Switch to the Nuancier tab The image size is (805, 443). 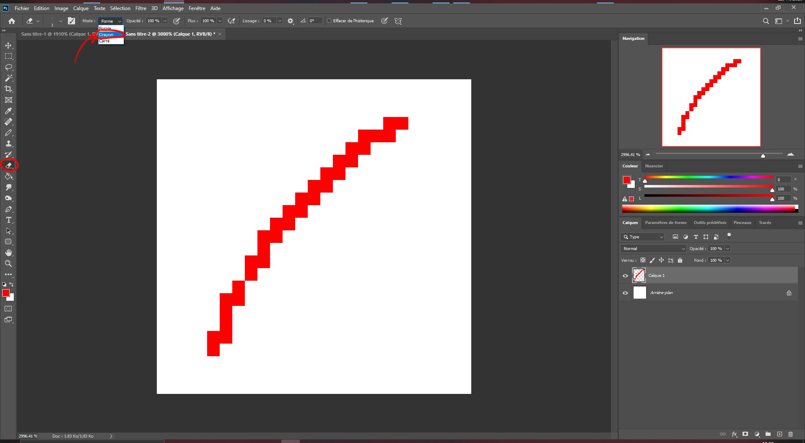[654, 166]
